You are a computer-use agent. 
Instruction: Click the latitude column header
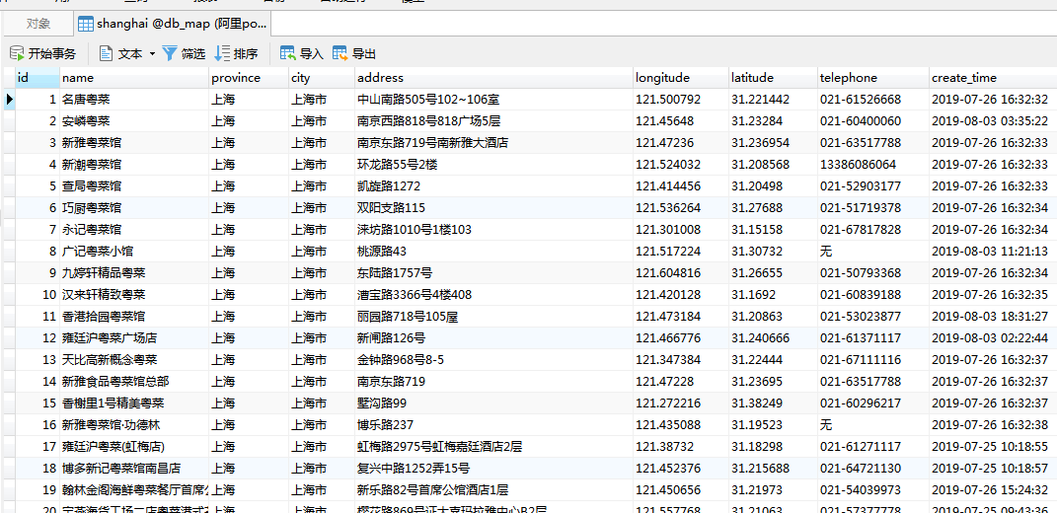(773, 78)
